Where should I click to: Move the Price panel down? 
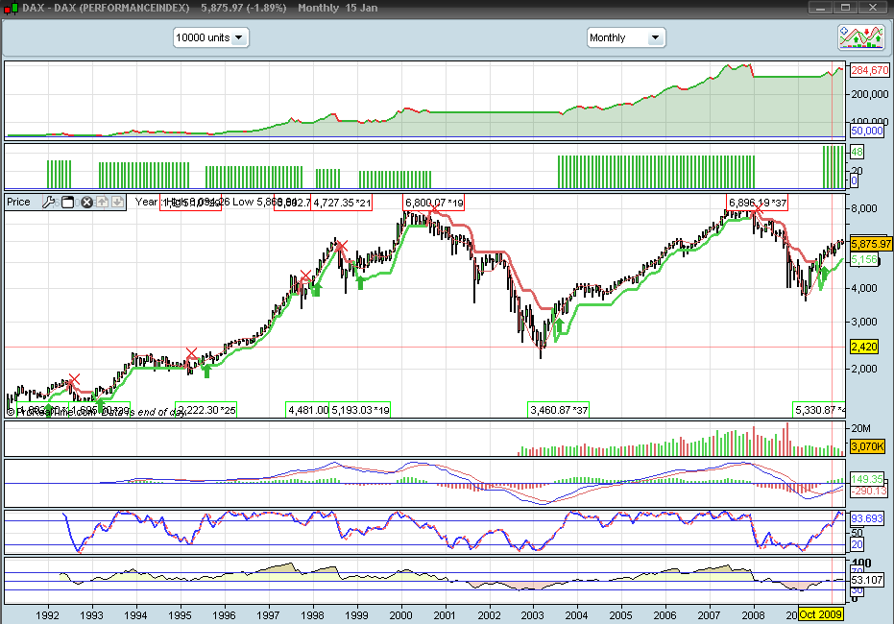click(117, 202)
